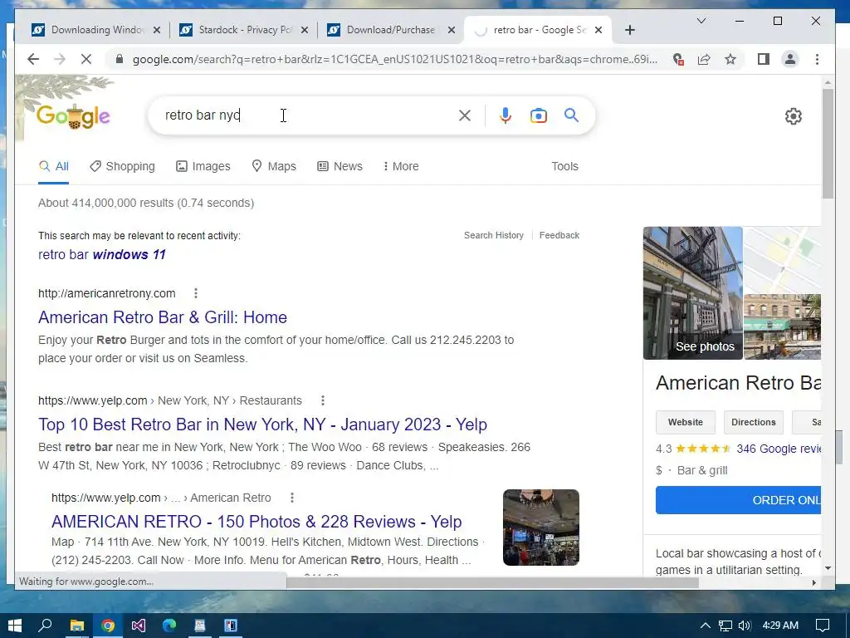Open a new browser tab
The width and height of the screenshot is (850, 638).
point(629,30)
